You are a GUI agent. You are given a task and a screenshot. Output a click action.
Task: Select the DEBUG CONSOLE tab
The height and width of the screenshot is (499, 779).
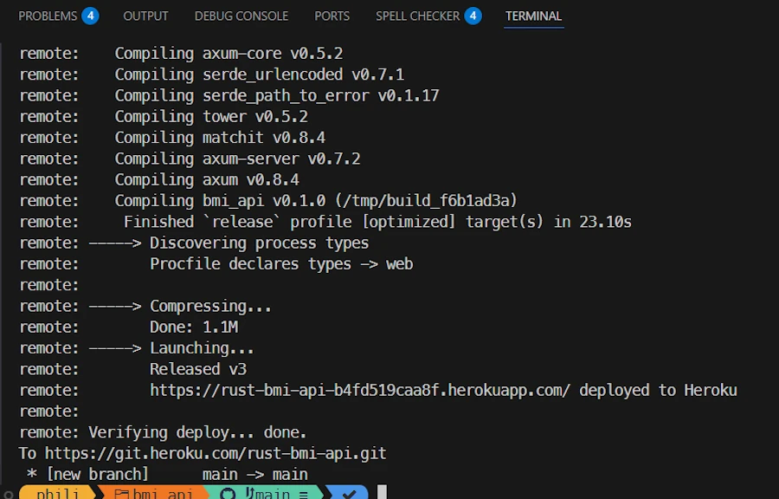(x=241, y=16)
